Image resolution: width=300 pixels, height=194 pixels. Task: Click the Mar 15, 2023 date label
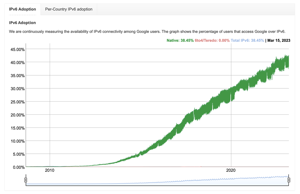pyautogui.click(x=278, y=40)
